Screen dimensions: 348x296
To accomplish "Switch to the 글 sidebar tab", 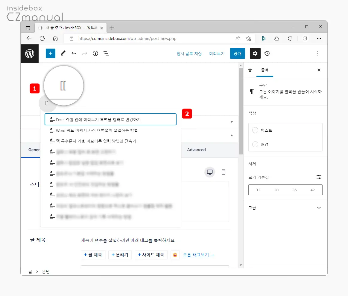I will click(x=250, y=70).
